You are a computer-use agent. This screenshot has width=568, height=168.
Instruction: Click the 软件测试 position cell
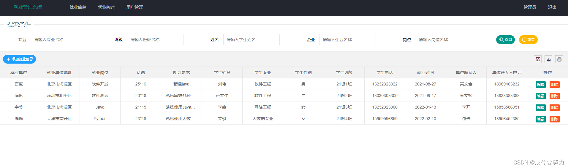click(x=100, y=96)
